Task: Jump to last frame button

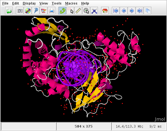Action: pos(139,11)
